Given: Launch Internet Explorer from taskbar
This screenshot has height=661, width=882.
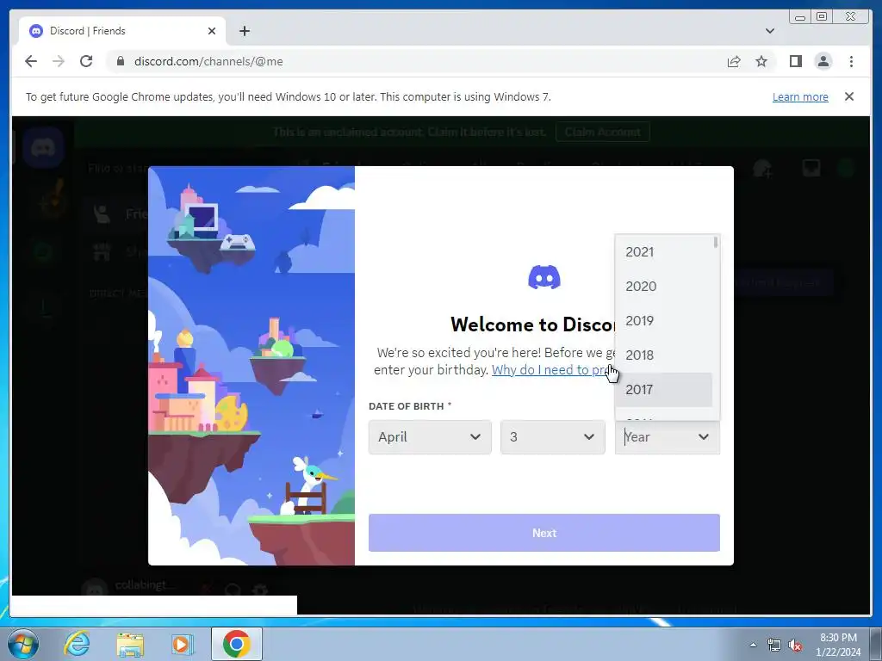Looking at the screenshot, I should click(x=77, y=644).
